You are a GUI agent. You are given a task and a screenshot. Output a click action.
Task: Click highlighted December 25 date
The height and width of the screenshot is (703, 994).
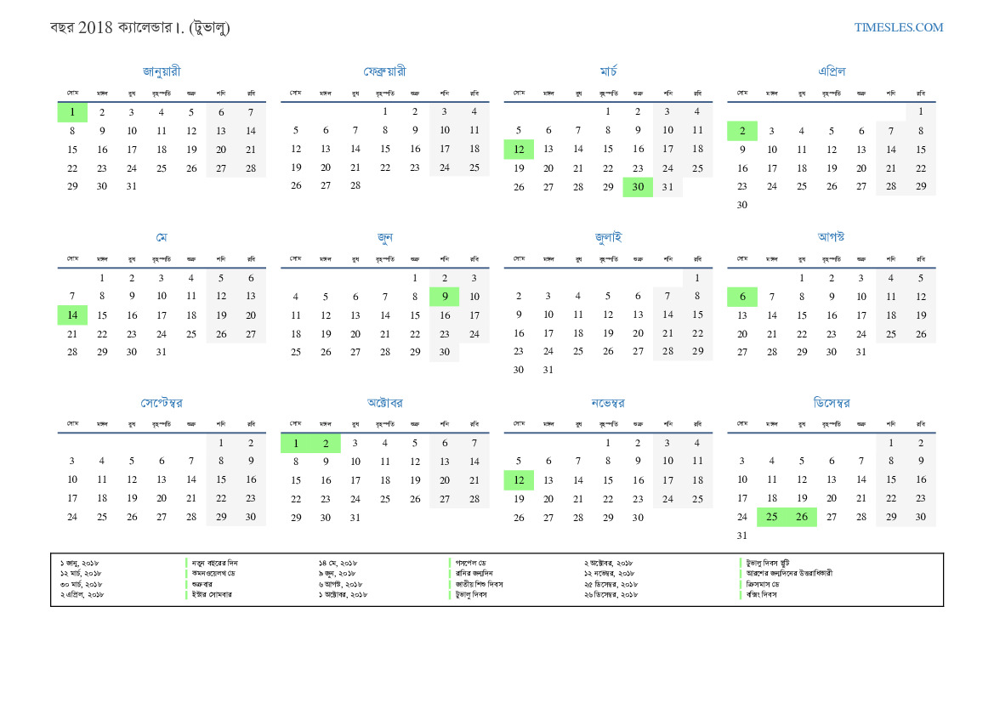772,517
